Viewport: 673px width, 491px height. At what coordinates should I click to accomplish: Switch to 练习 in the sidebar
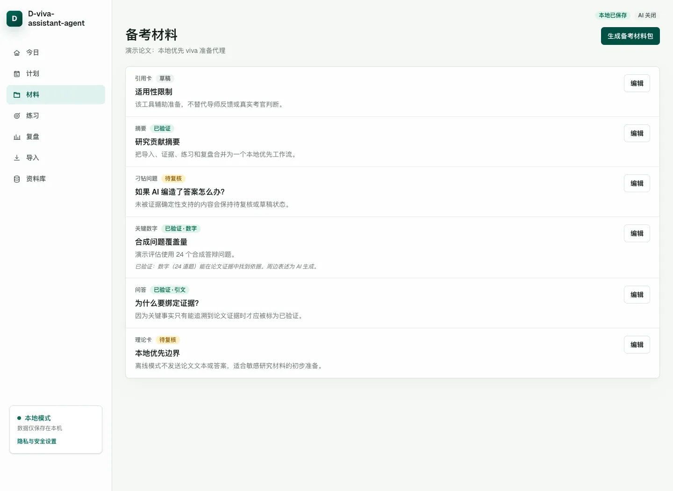click(56, 116)
